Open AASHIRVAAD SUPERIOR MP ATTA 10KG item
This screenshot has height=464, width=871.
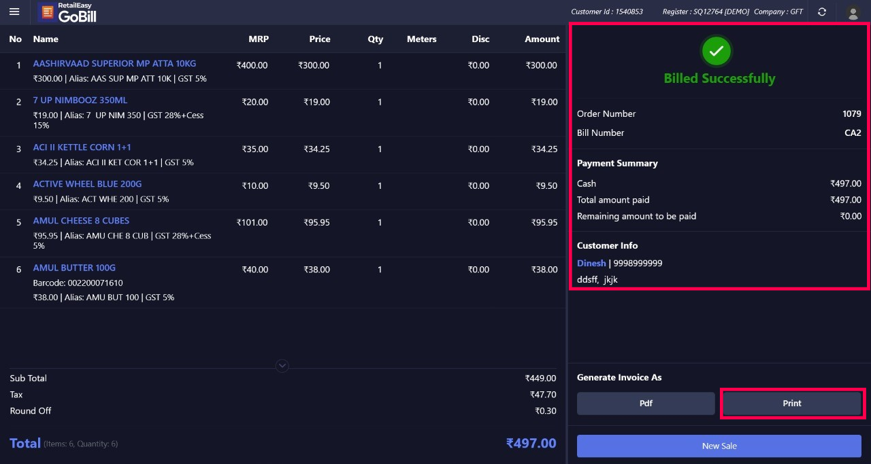tap(114, 64)
